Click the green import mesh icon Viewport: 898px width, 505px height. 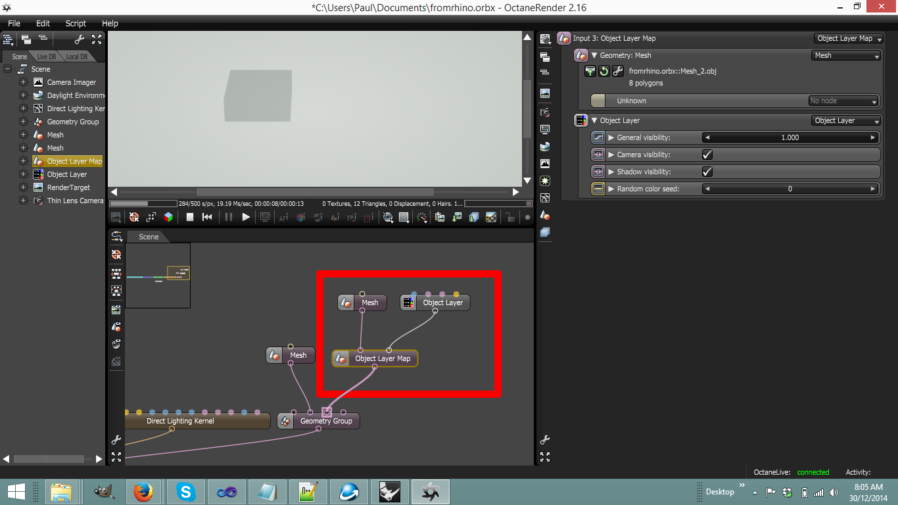pyautogui.click(x=590, y=71)
